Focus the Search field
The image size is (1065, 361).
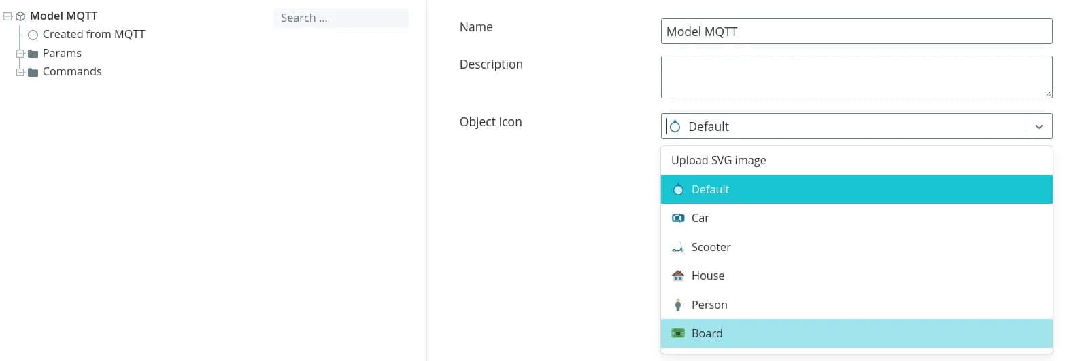pyautogui.click(x=340, y=18)
